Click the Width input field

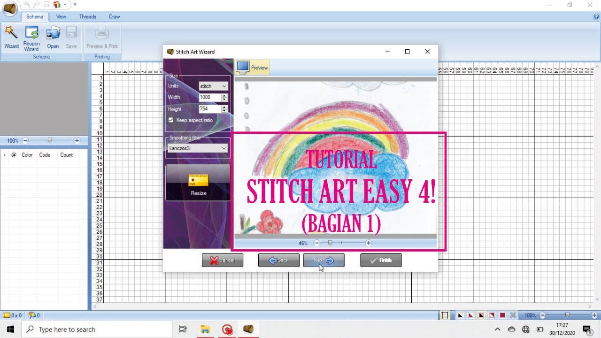point(210,98)
